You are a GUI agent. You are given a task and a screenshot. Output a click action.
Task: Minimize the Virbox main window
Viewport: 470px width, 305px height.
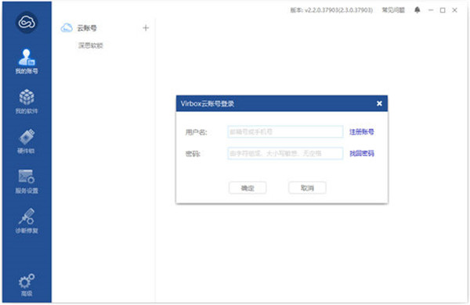(431, 10)
